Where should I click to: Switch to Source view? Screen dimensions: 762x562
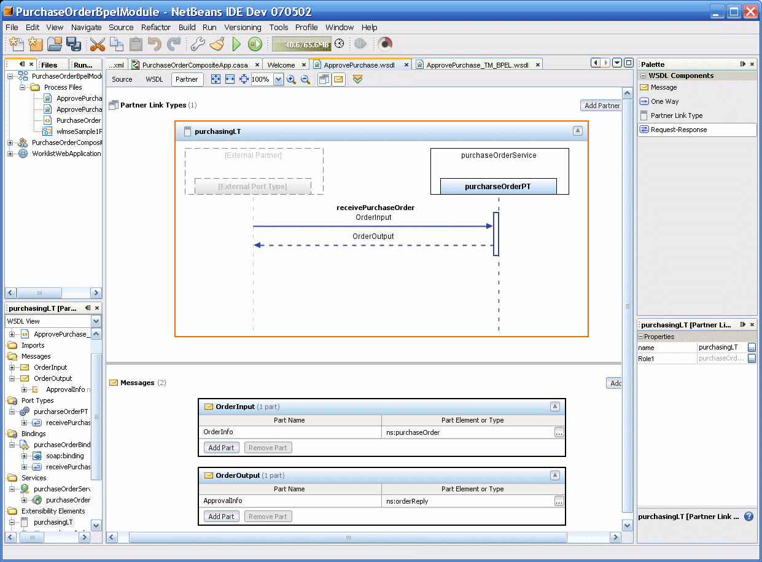click(122, 79)
